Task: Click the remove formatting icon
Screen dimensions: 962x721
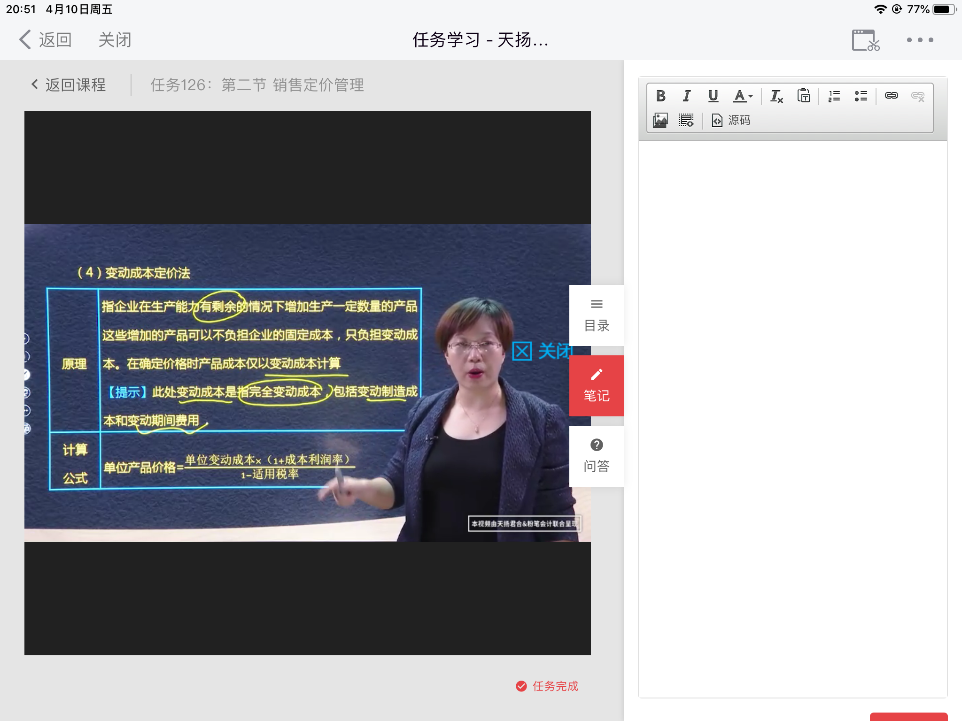Action: (776, 96)
